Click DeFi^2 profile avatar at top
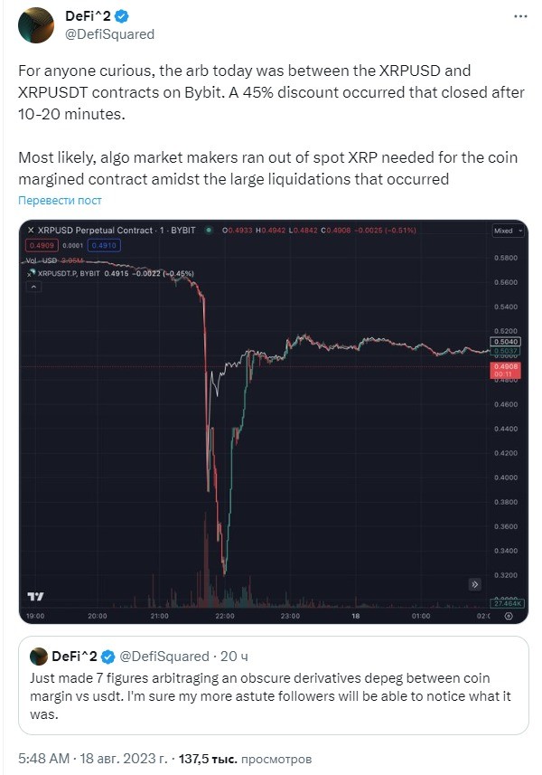Viewport: 542px width, 775px height. (x=35, y=25)
